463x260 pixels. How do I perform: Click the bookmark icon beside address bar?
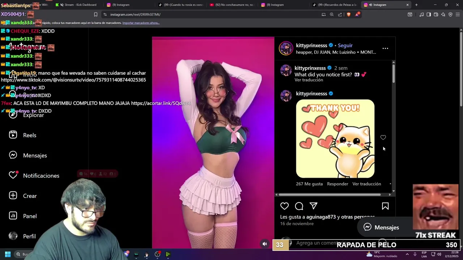click(95, 14)
